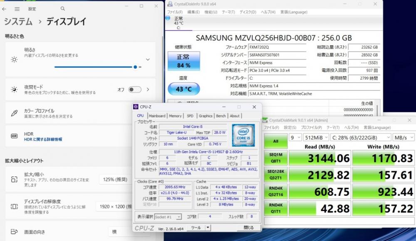Screen dimensions: 416x241
Task: Open the ディスク(D) menu in CrystalDiskInfo
Action: pyautogui.click(x=248, y=12)
